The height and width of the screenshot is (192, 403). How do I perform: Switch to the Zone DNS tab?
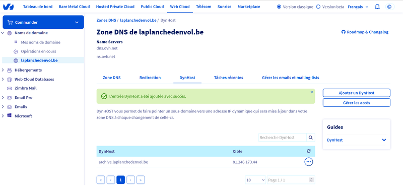tap(111, 78)
